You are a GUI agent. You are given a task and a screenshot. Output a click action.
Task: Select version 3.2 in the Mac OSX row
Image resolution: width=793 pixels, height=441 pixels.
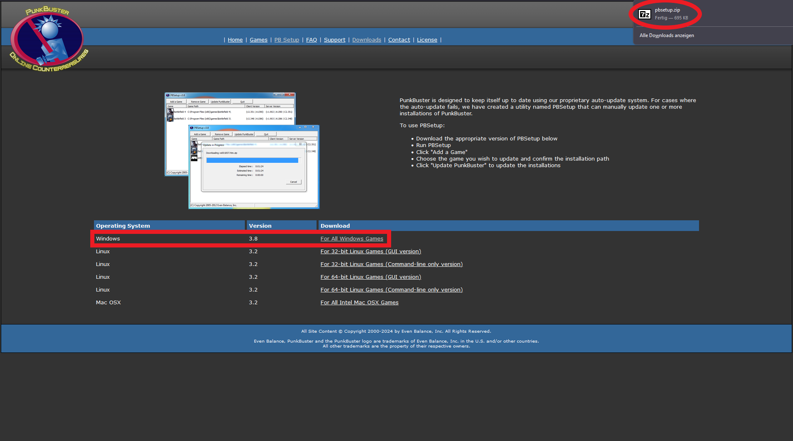tap(253, 303)
